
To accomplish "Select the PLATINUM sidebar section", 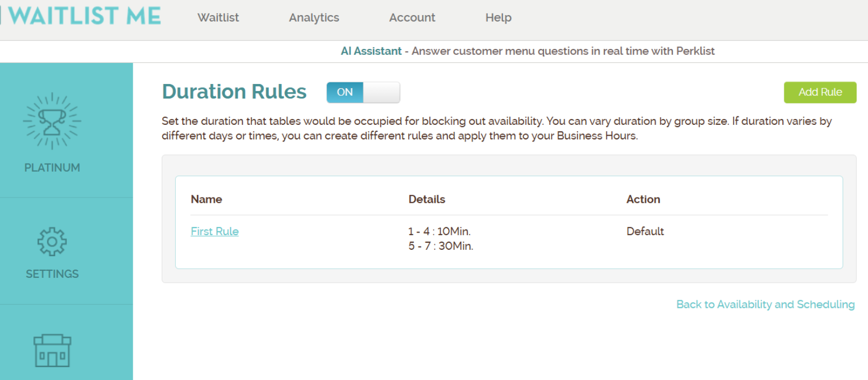I will [51, 167].
